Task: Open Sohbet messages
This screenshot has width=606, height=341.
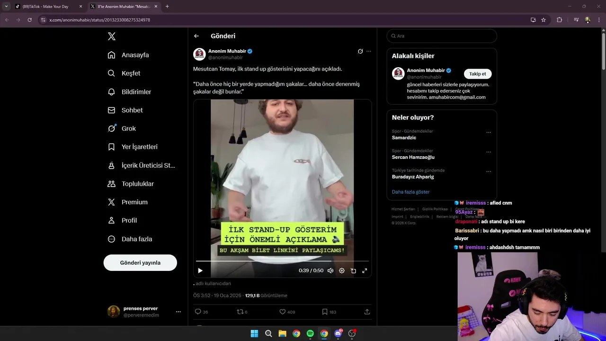Action: 125,110
